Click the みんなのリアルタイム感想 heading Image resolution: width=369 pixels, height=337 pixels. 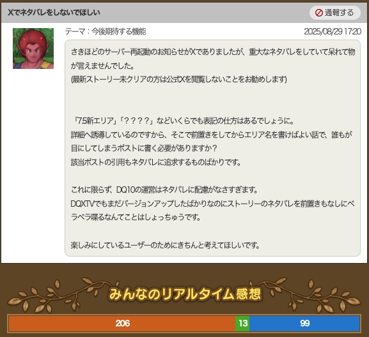(185, 294)
